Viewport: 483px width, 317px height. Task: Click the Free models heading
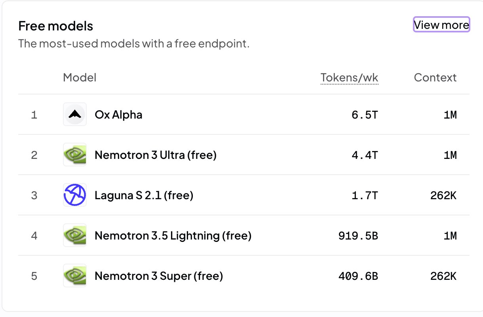(56, 26)
